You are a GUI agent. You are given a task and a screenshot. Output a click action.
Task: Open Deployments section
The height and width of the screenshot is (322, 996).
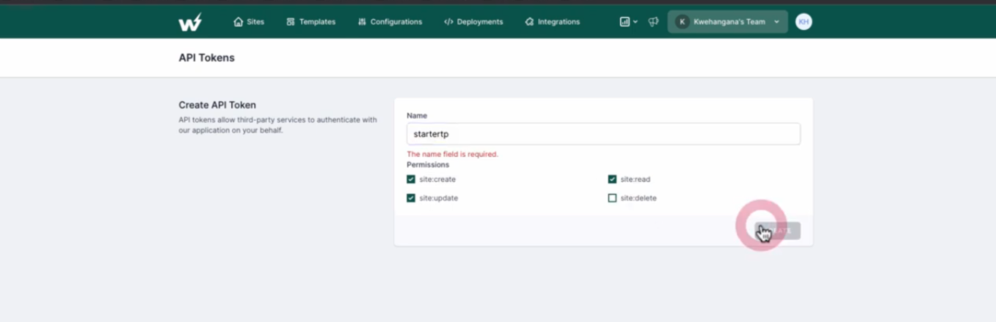click(473, 22)
